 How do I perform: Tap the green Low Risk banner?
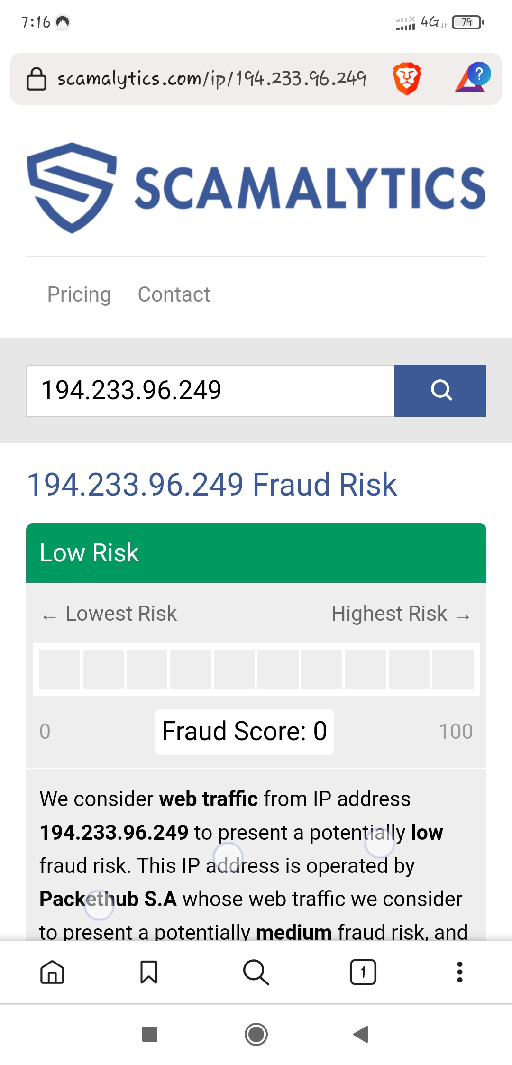pos(256,553)
